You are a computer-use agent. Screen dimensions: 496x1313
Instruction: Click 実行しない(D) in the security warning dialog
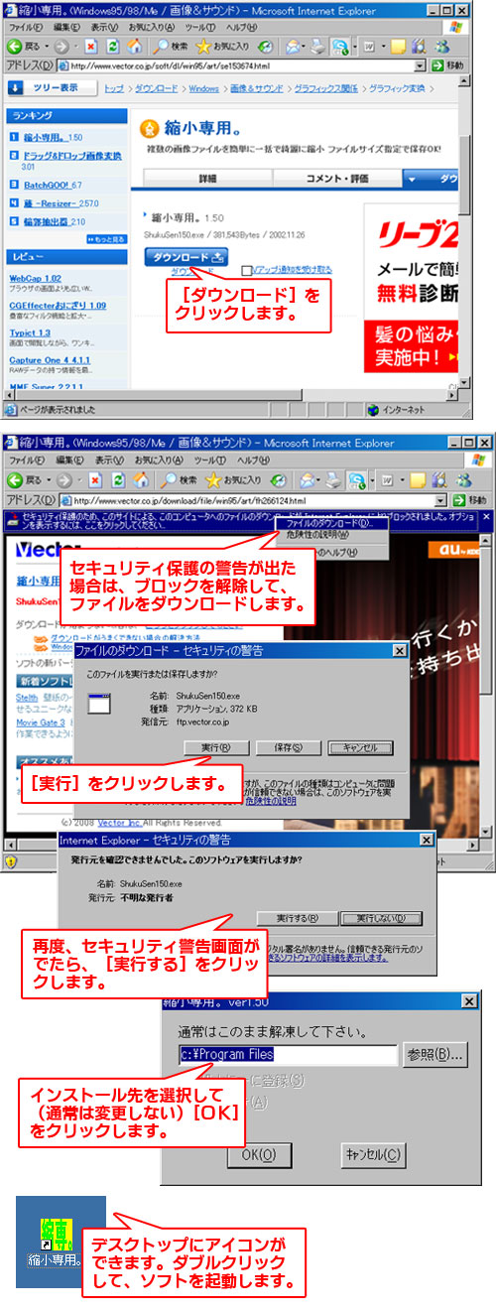(x=384, y=918)
